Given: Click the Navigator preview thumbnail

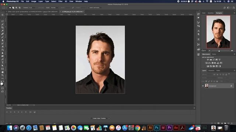Looking at the screenshot, I should (218, 32).
